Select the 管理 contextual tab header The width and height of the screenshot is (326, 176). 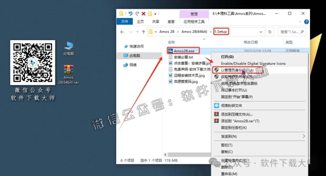(x=194, y=14)
